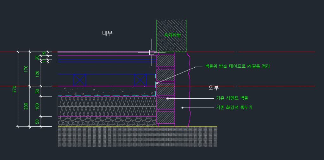Pick the 120 dimension text

click(x=37, y=74)
